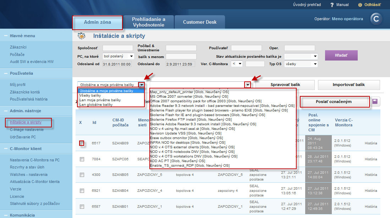
Task: Switch to the Customer Desk tab
Action: tap(199, 22)
